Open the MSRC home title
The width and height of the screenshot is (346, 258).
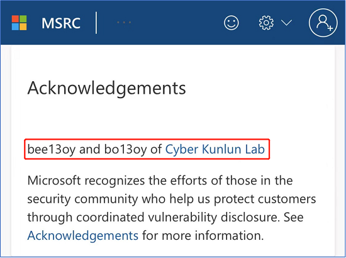coord(61,23)
